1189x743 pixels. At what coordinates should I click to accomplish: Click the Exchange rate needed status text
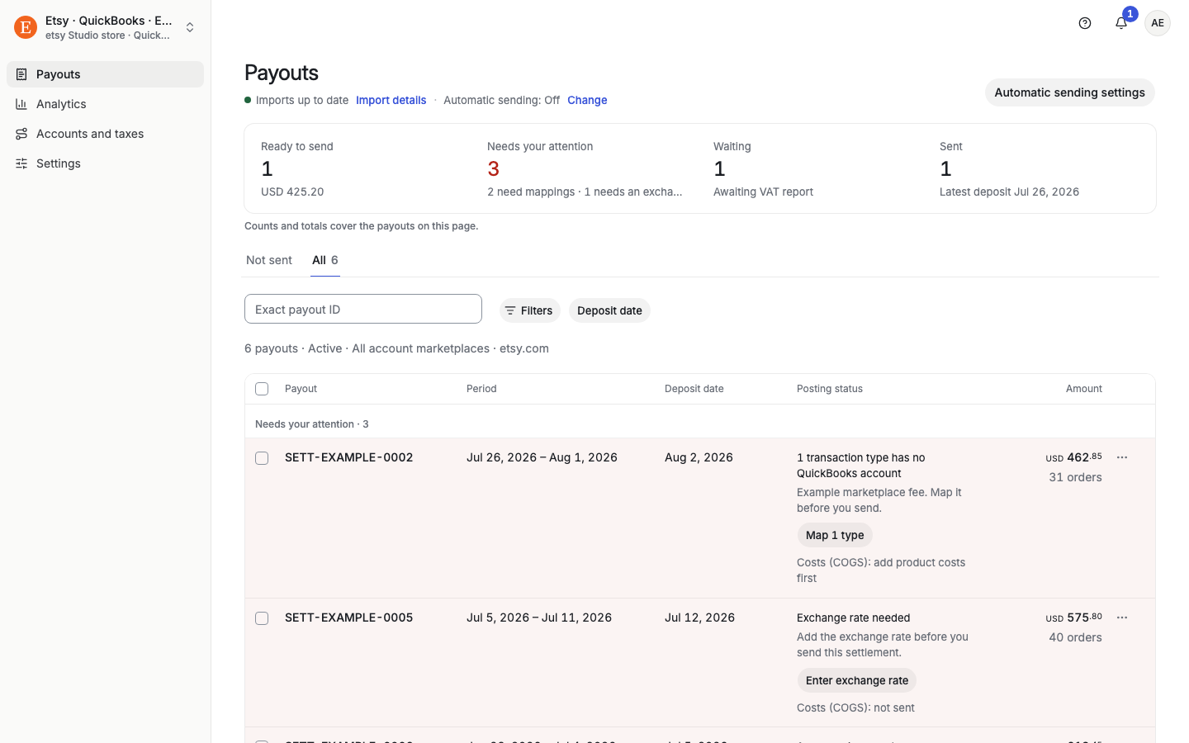(x=854, y=618)
